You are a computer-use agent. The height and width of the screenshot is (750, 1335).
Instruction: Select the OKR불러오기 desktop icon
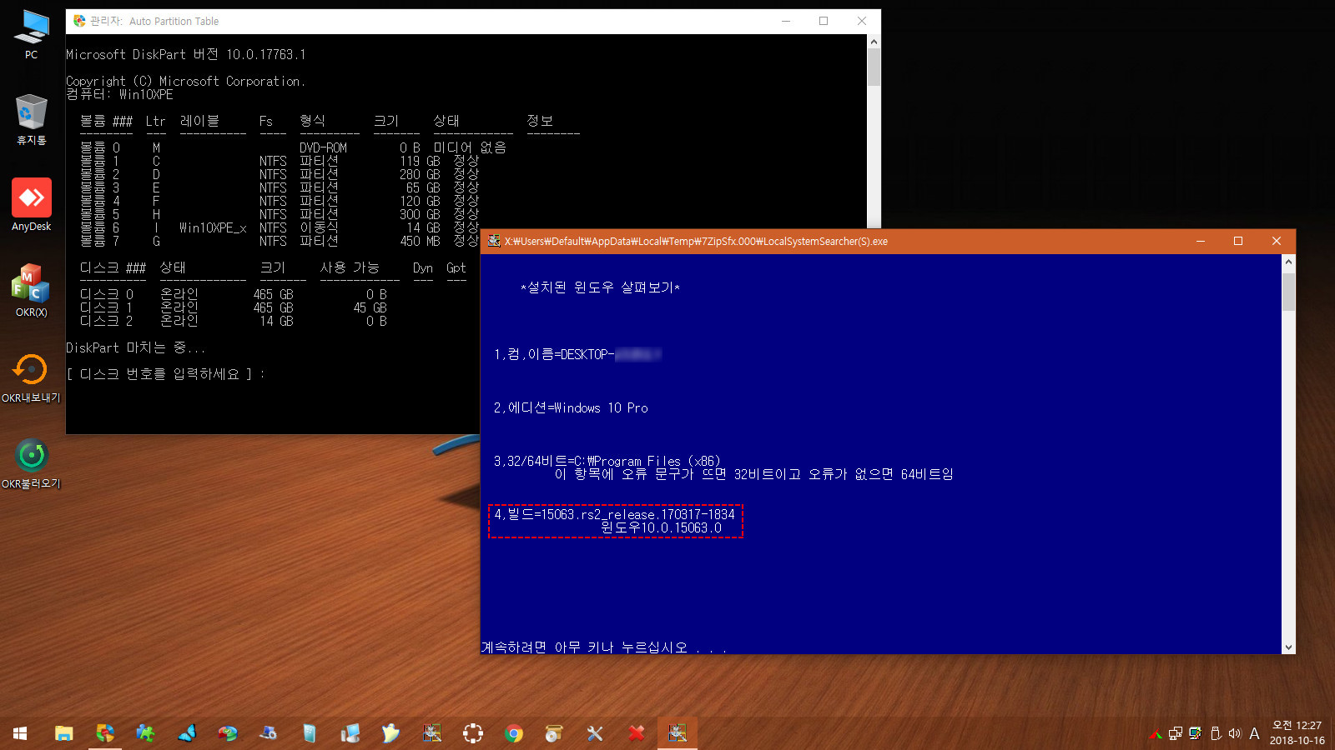(31, 463)
